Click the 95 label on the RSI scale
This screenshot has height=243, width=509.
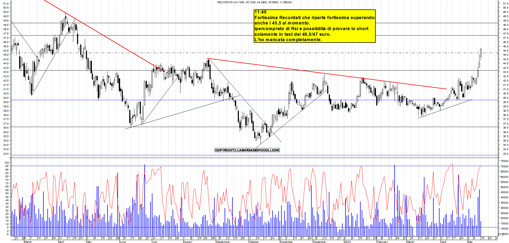point(7,166)
